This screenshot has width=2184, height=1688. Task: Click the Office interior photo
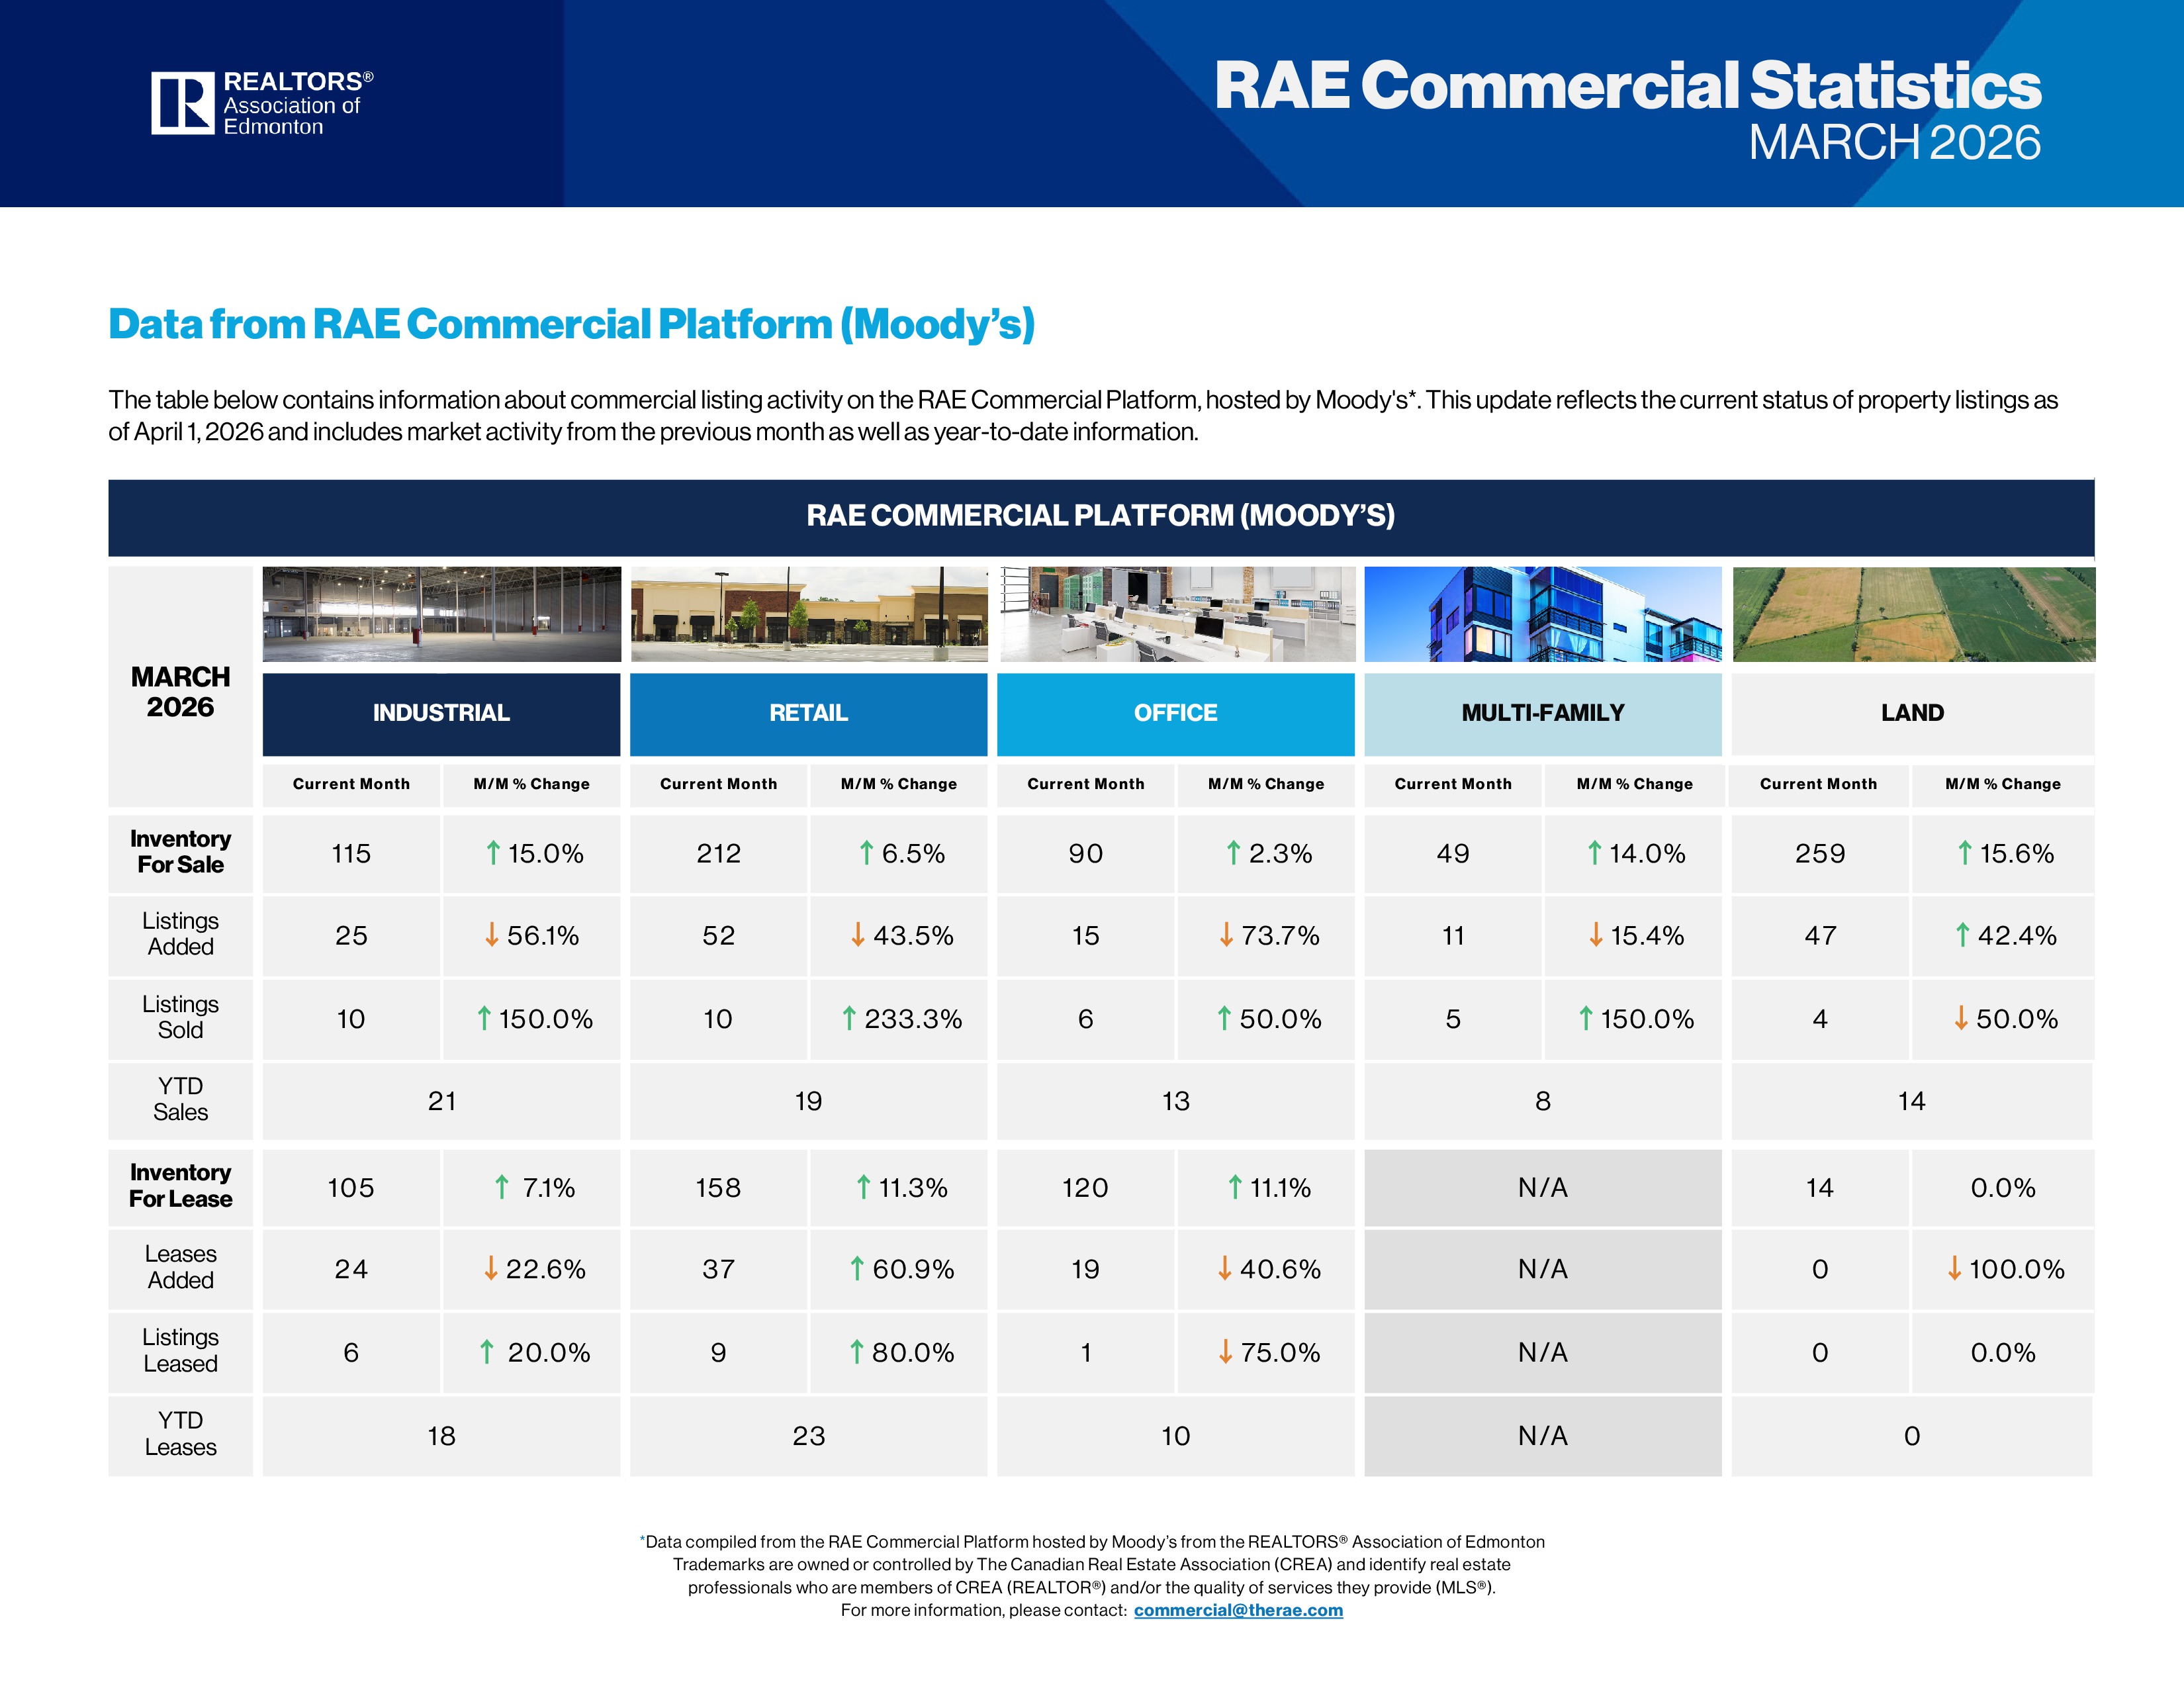click(1177, 614)
